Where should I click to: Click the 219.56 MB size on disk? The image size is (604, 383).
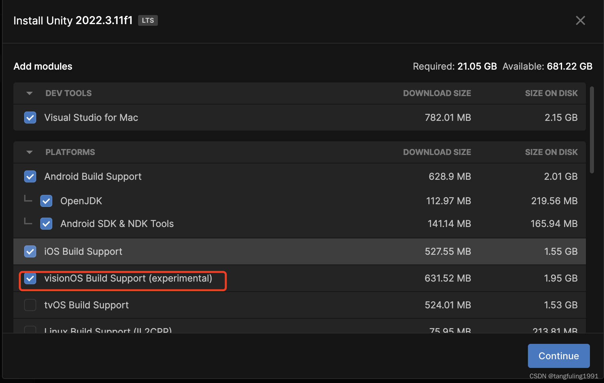pyautogui.click(x=554, y=201)
